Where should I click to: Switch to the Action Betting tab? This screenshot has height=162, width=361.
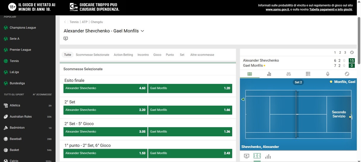123,55
